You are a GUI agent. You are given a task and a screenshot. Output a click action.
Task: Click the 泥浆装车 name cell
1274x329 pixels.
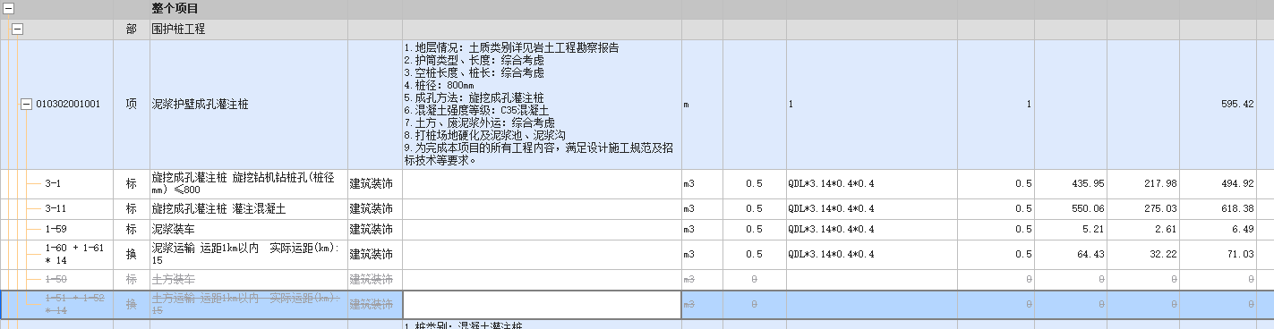click(248, 229)
